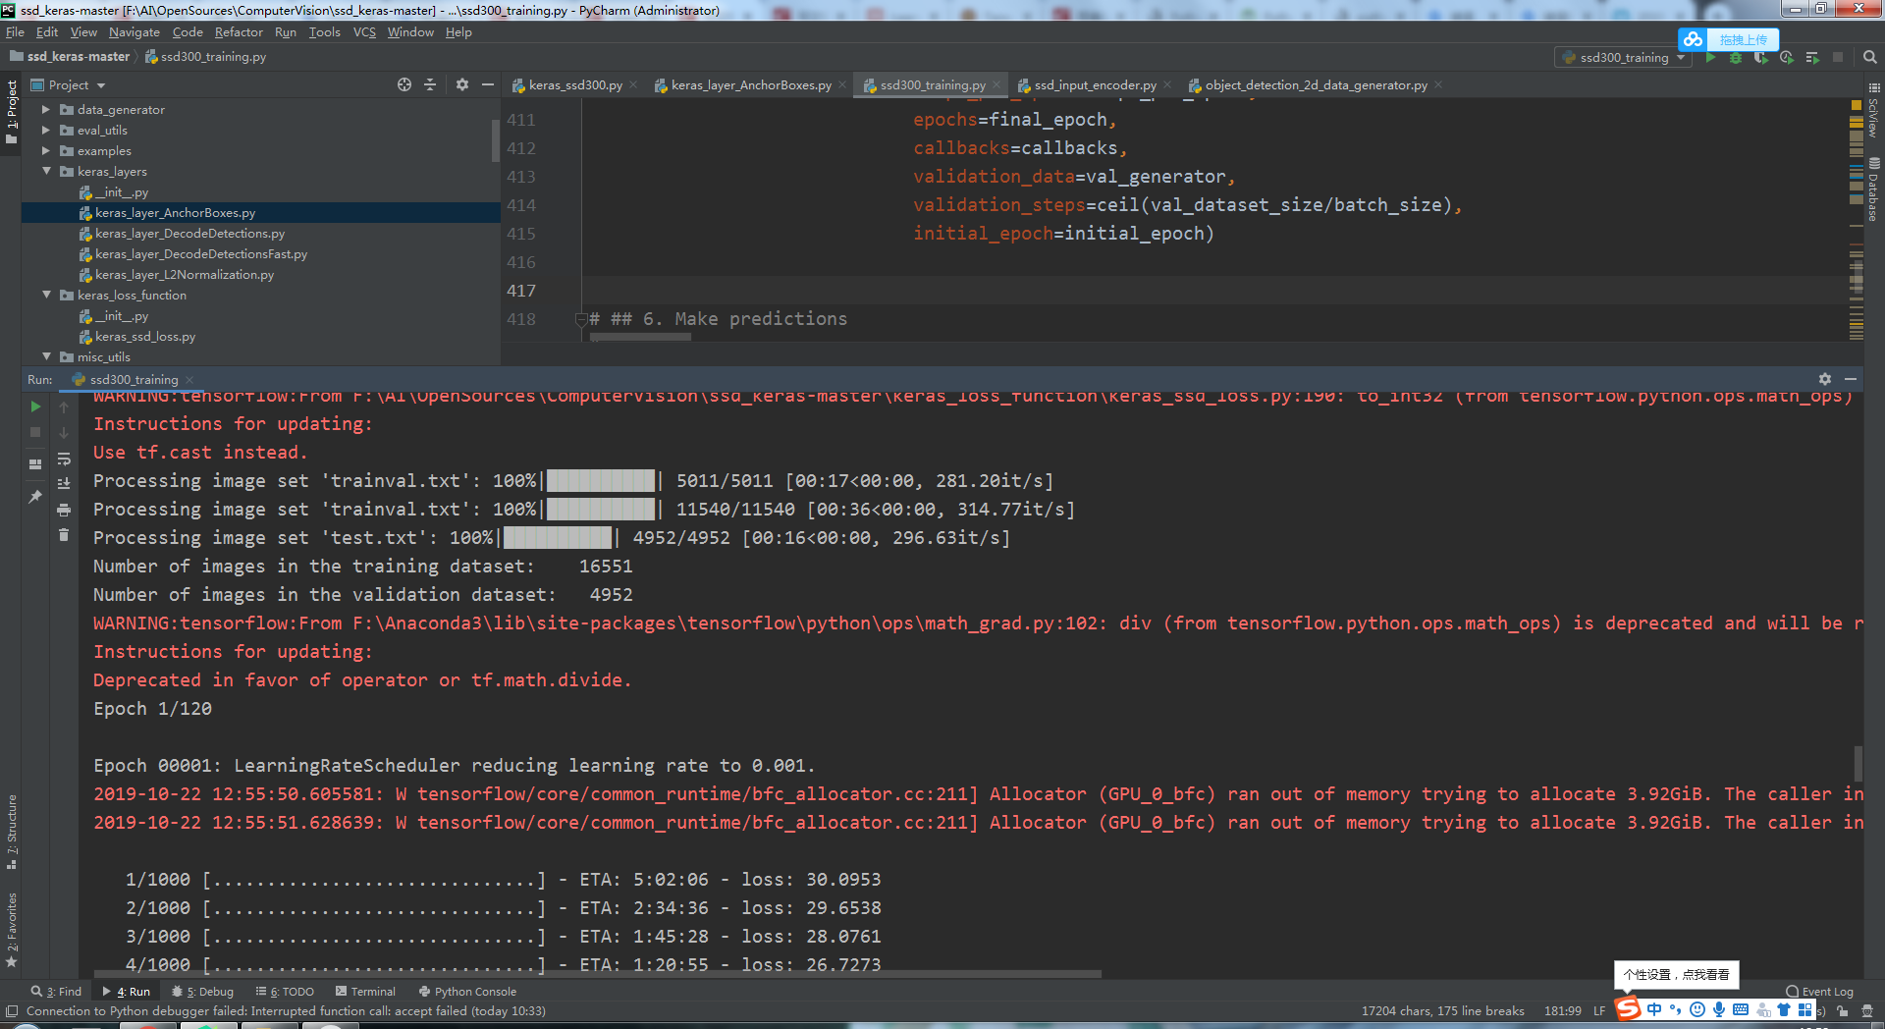Restore layout icon in Run panel
Screen dimensions: 1885x1029
[35, 464]
